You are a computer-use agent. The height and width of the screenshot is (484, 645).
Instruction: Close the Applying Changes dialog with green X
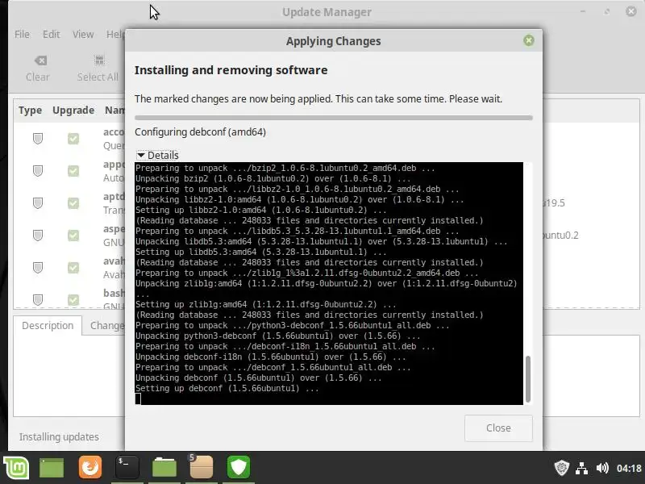pyautogui.click(x=529, y=40)
